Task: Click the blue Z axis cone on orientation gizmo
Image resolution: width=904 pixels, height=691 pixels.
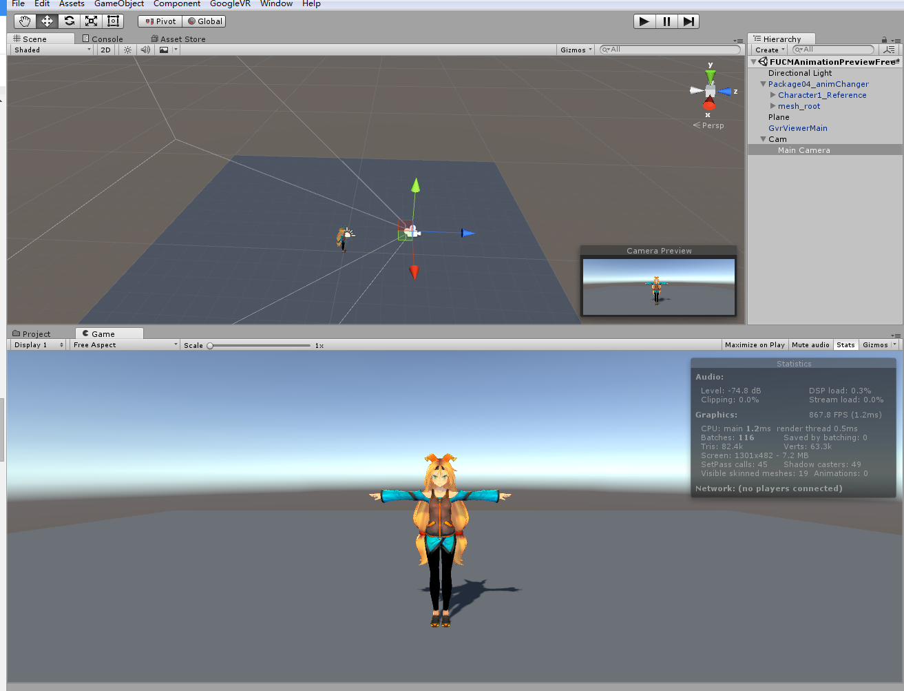Action: pyautogui.click(x=725, y=91)
